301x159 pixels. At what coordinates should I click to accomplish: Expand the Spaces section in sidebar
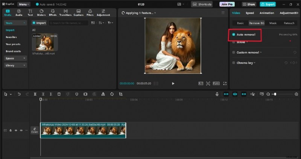[x=15, y=58]
